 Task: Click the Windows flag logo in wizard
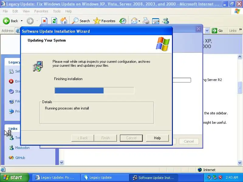pyautogui.click(x=163, y=44)
